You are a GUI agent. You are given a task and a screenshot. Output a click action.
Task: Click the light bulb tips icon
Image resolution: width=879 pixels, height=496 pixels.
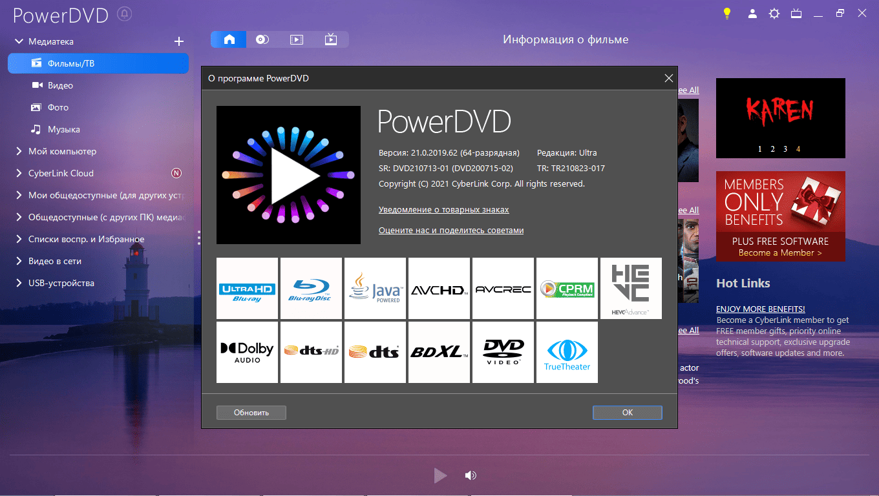point(727,14)
